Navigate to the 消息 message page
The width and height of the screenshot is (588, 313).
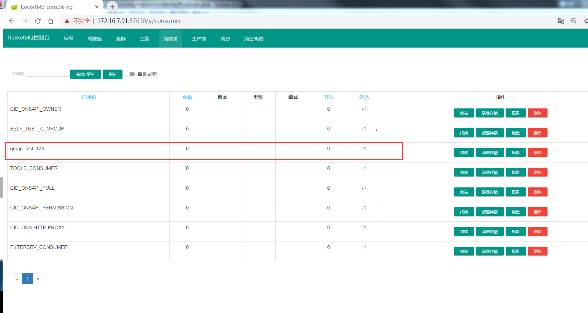pyautogui.click(x=225, y=39)
